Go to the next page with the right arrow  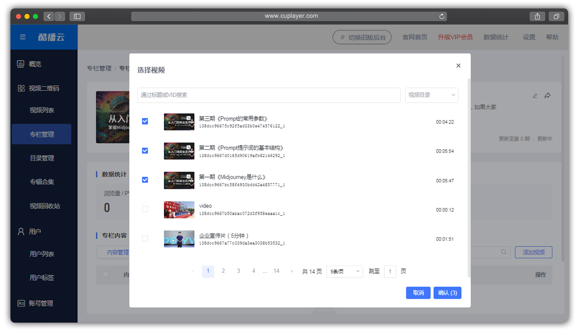click(292, 271)
